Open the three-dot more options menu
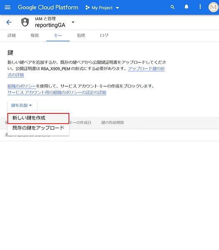This screenshot has height=250, width=219. pos(200,7)
